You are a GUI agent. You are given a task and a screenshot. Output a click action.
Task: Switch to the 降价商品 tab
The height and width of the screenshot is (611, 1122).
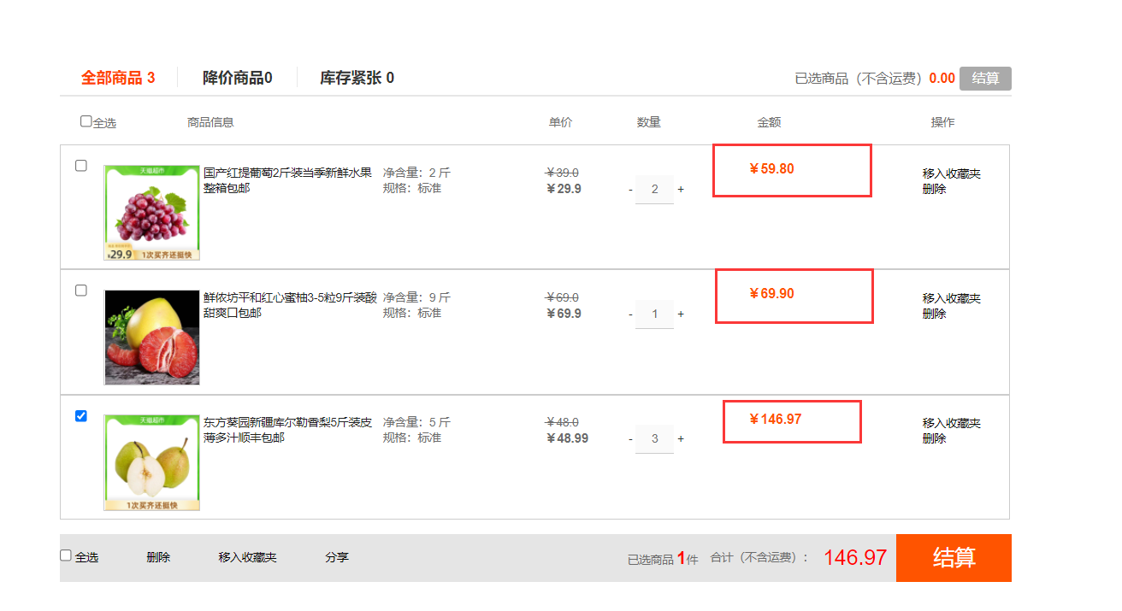point(237,78)
